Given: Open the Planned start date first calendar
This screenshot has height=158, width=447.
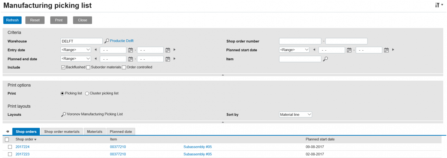Looking at the screenshot, I should pyautogui.click(x=349, y=50).
